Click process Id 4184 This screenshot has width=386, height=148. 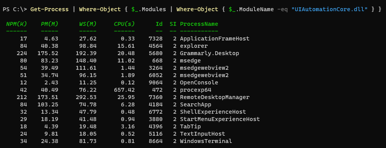(x=156, y=104)
